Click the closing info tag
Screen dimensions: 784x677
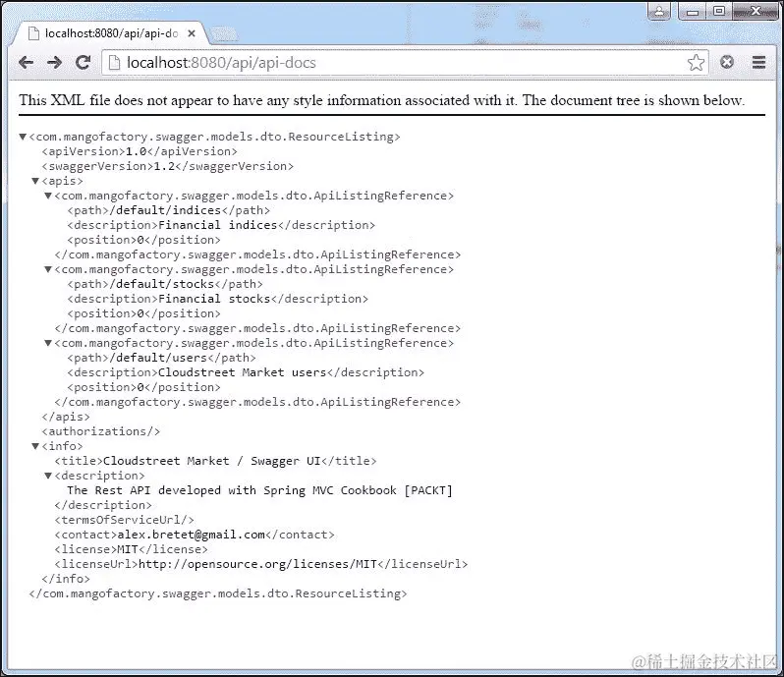point(66,579)
